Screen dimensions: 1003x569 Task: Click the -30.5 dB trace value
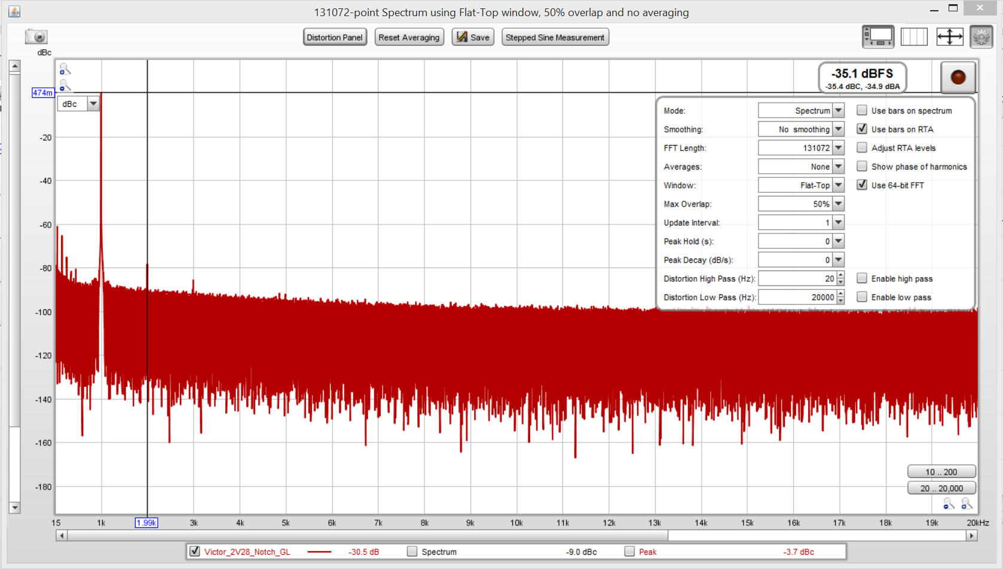363,552
